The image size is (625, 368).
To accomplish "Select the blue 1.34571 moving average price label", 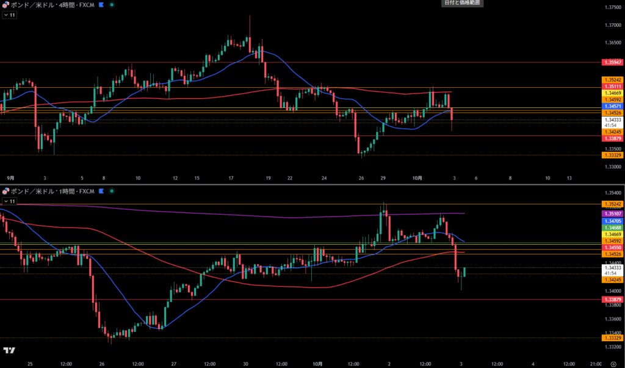I will 612,106.
